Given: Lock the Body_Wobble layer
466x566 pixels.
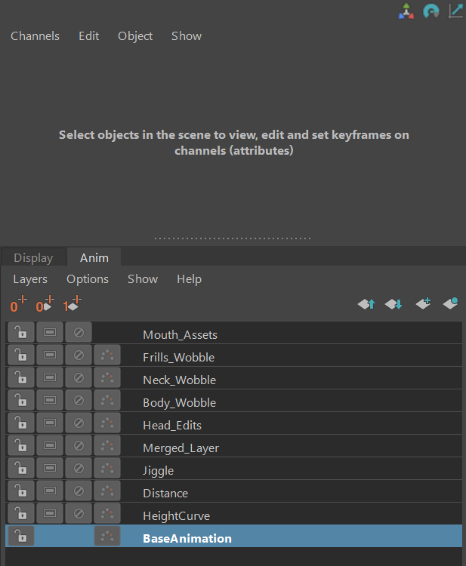Looking at the screenshot, I should click(21, 400).
